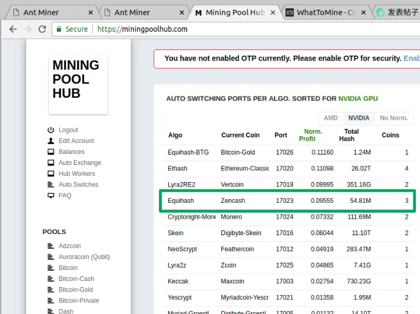Click the miningpoolhub.com address bar
420x314 pixels.
236,29
